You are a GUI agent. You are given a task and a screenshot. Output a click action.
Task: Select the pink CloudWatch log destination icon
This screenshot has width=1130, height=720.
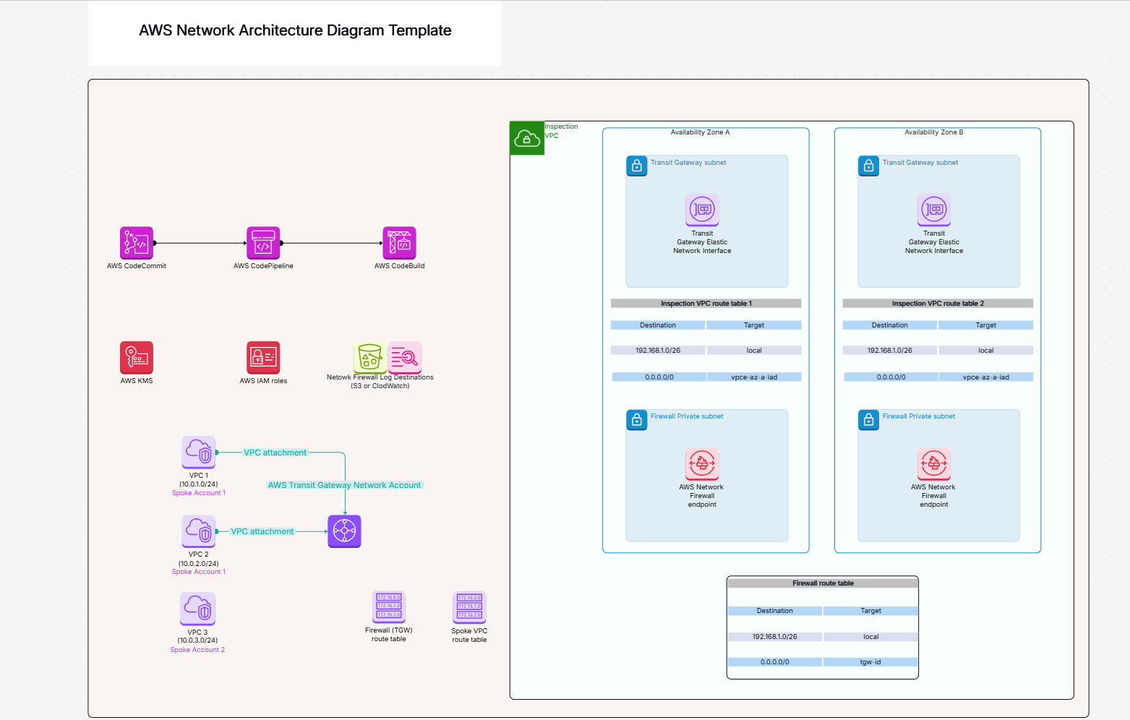coord(405,356)
